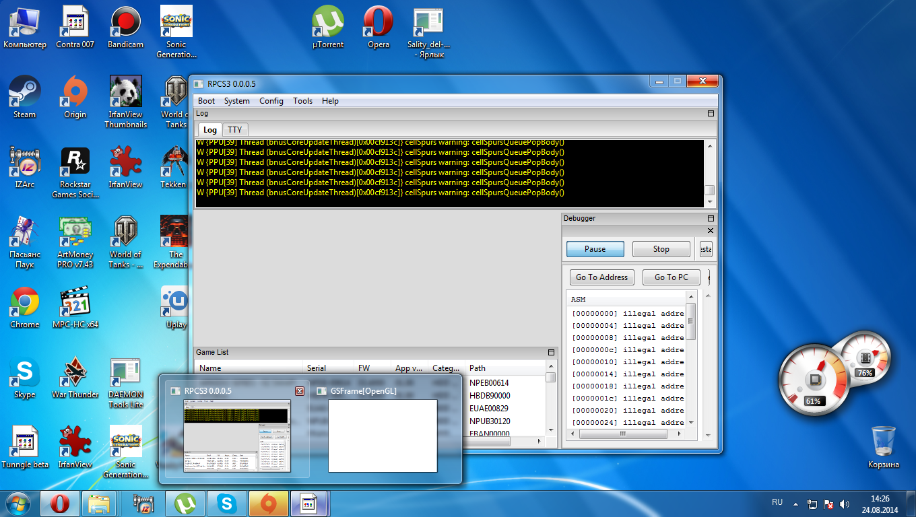The image size is (916, 517).
Task: Close the Debugger panel with X
Action: point(711,230)
